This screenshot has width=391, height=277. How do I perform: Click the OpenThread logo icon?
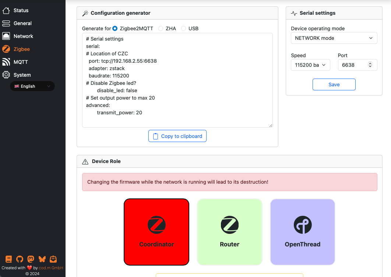click(x=303, y=225)
